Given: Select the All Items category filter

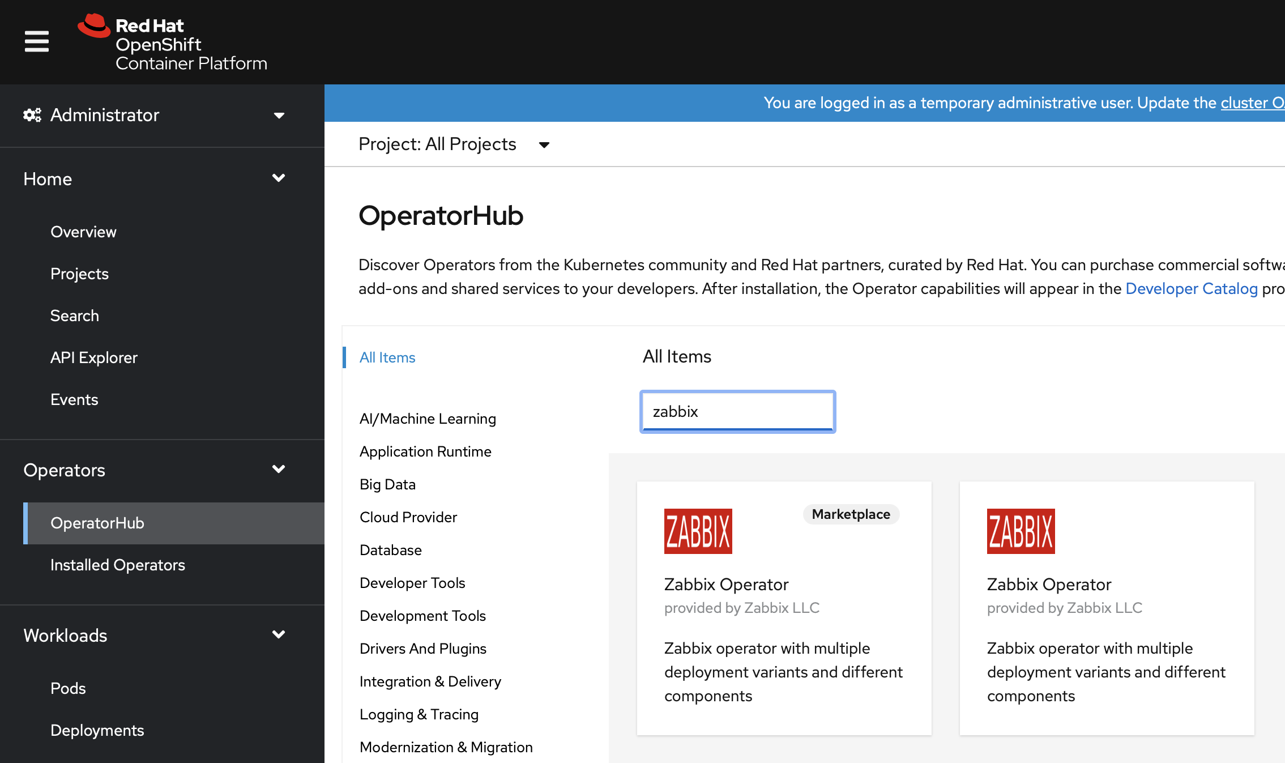Looking at the screenshot, I should [387, 357].
